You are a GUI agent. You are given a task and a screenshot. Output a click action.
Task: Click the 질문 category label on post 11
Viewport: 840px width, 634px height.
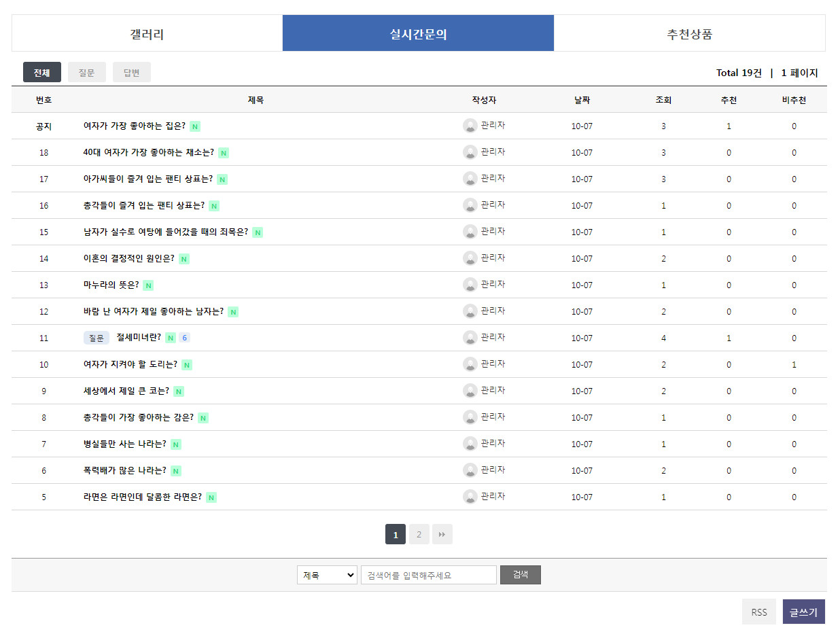97,338
